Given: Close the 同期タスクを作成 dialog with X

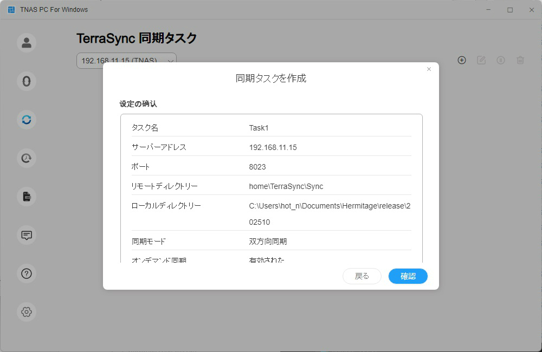Looking at the screenshot, I should pos(429,69).
